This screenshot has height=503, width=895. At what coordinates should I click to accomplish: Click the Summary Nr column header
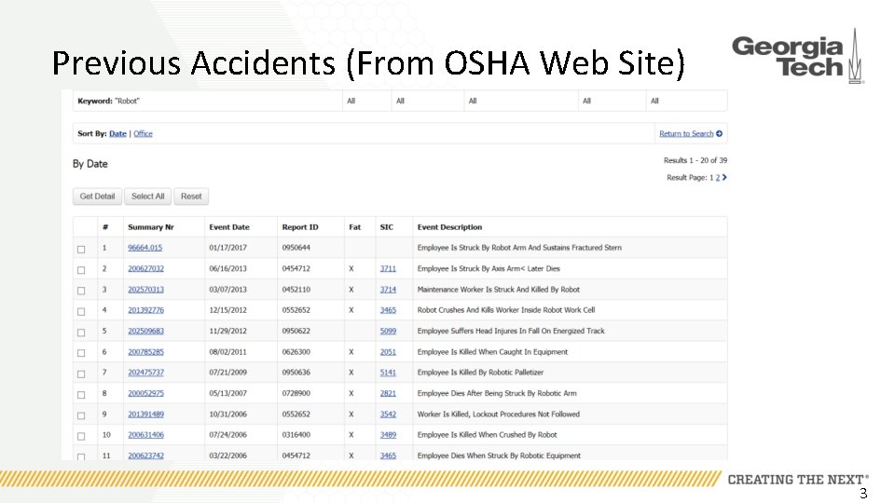click(x=151, y=227)
